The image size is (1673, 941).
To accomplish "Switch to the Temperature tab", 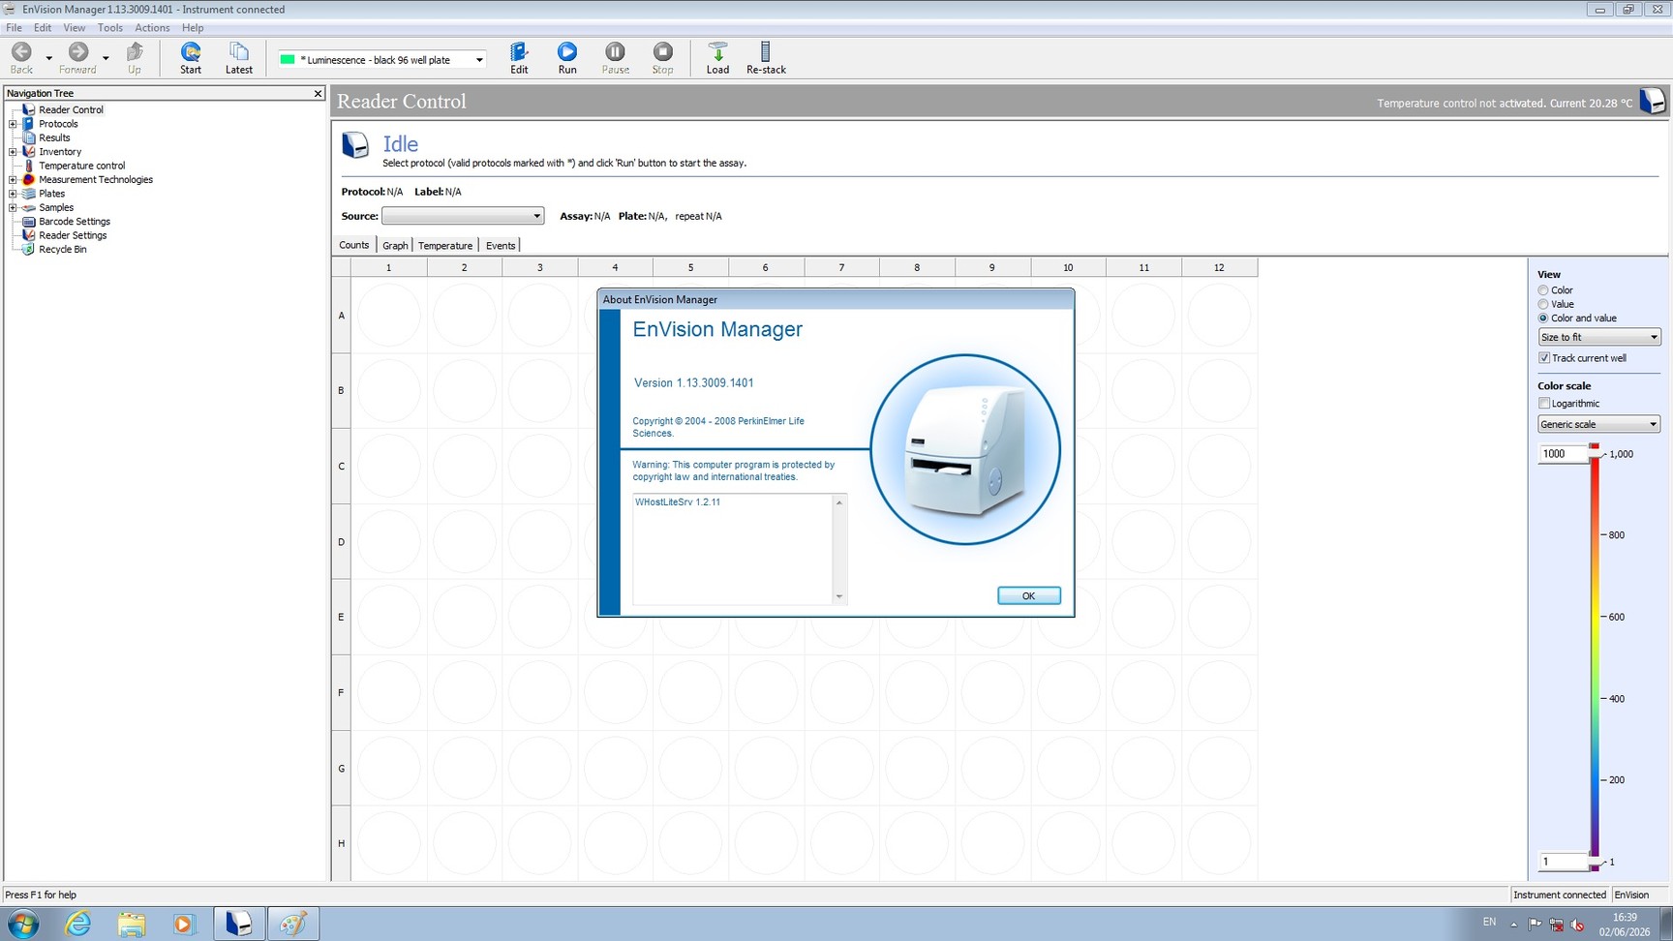I will [x=445, y=246].
